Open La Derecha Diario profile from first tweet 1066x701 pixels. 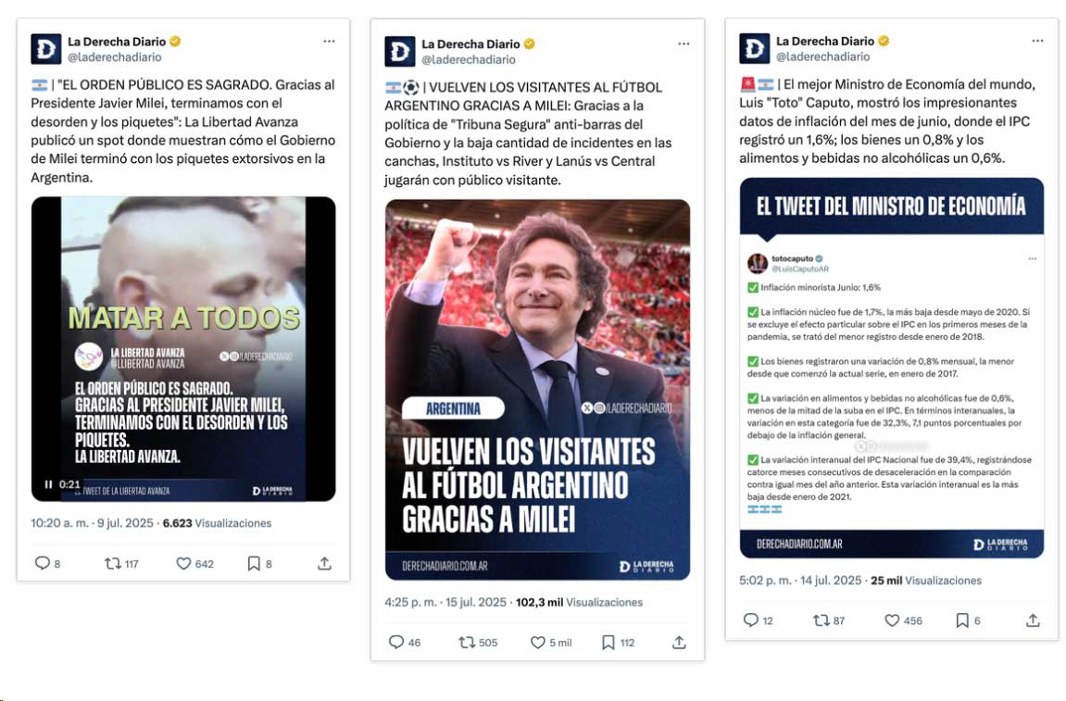coord(117,42)
